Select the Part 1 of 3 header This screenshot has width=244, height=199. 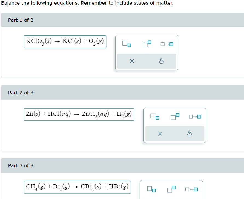pyautogui.click(x=20, y=20)
